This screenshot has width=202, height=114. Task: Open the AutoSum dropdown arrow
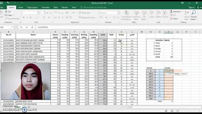tap(183, 11)
